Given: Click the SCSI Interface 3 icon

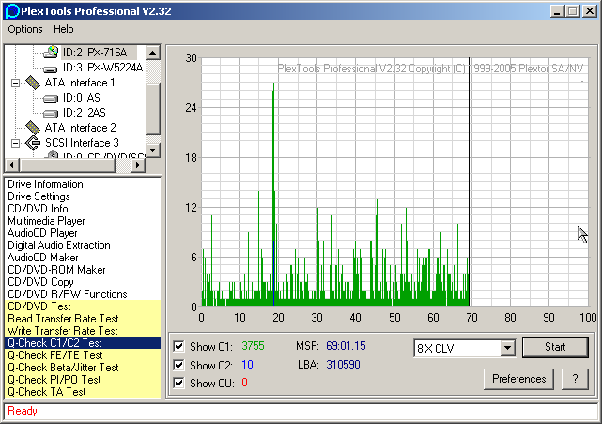Looking at the screenshot, I should tap(34, 143).
